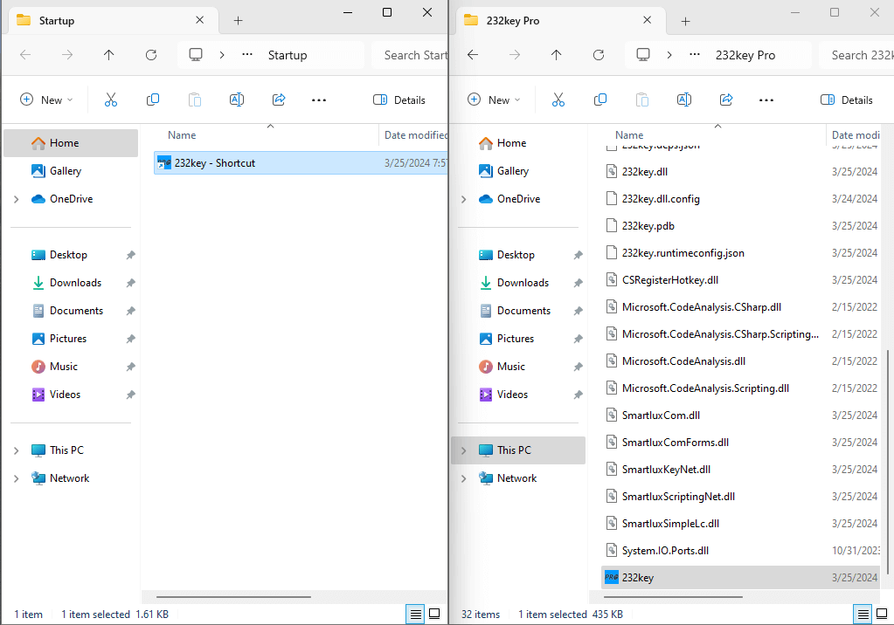Switch 232key Pro window to large thumbnails view
894x625 pixels.
tap(882, 614)
